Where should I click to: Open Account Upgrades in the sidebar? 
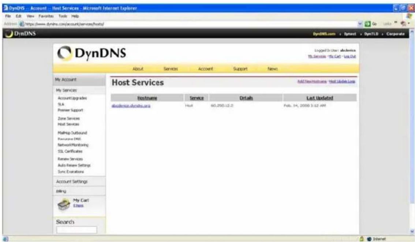(72, 98)
